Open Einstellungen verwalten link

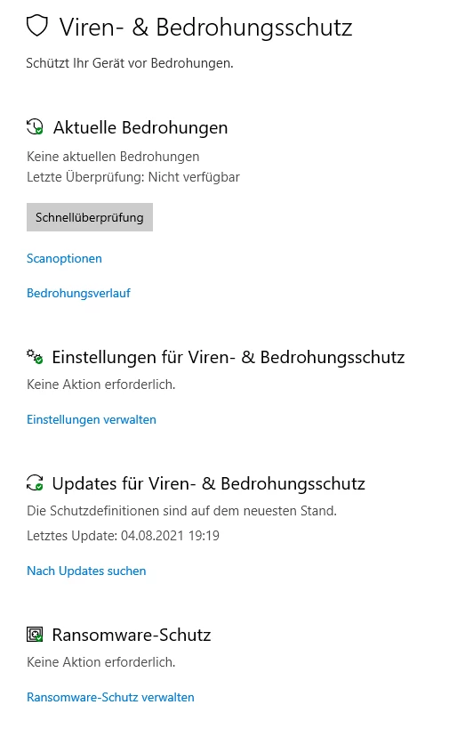92,419
